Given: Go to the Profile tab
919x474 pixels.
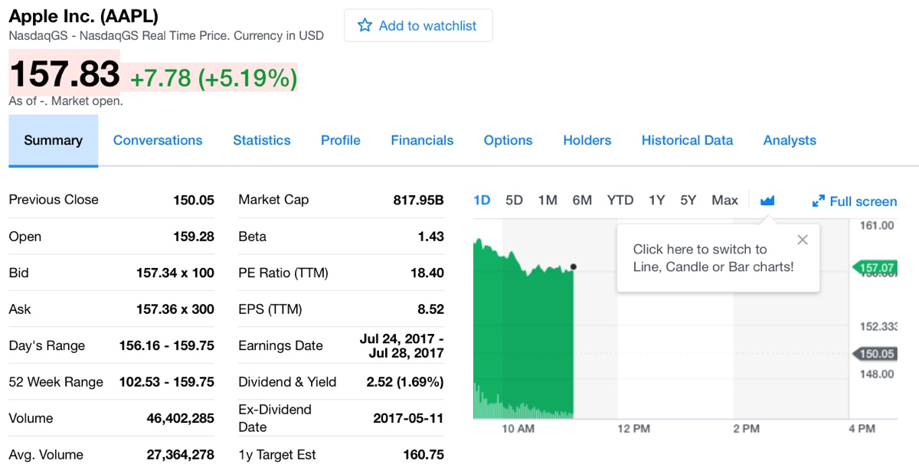Looking at the screenshot, I should tap(341, 140).
